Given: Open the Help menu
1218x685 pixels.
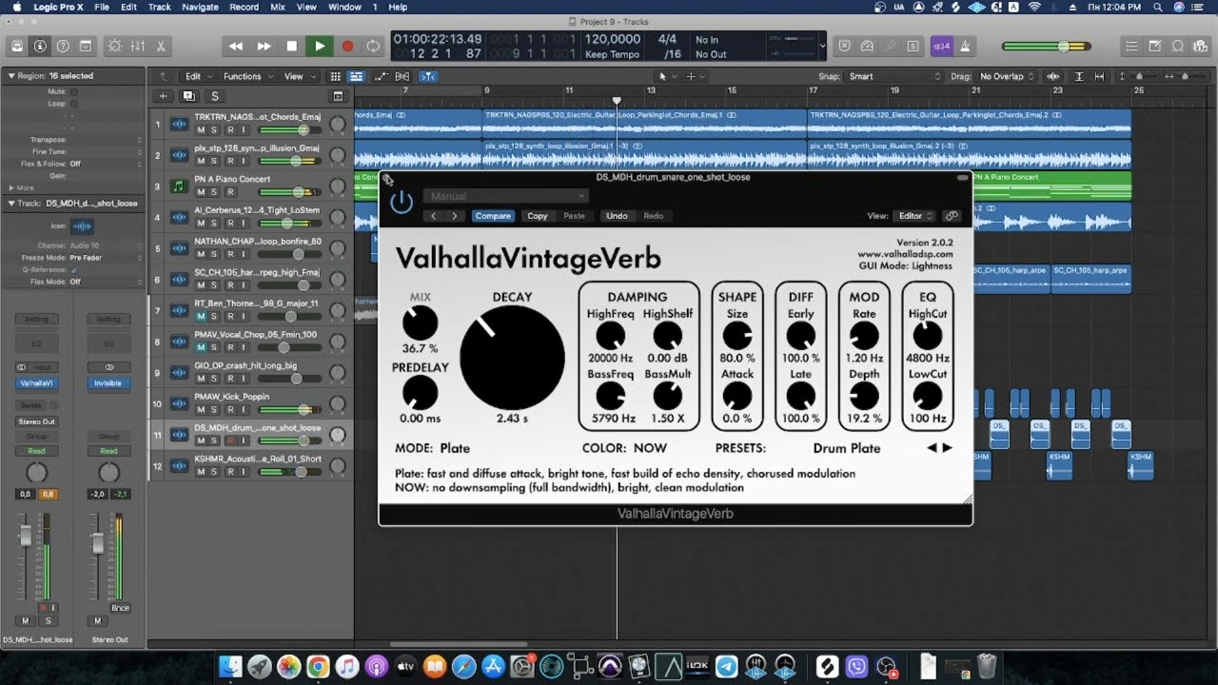Looking at the screenshot, I should [398, 7].
